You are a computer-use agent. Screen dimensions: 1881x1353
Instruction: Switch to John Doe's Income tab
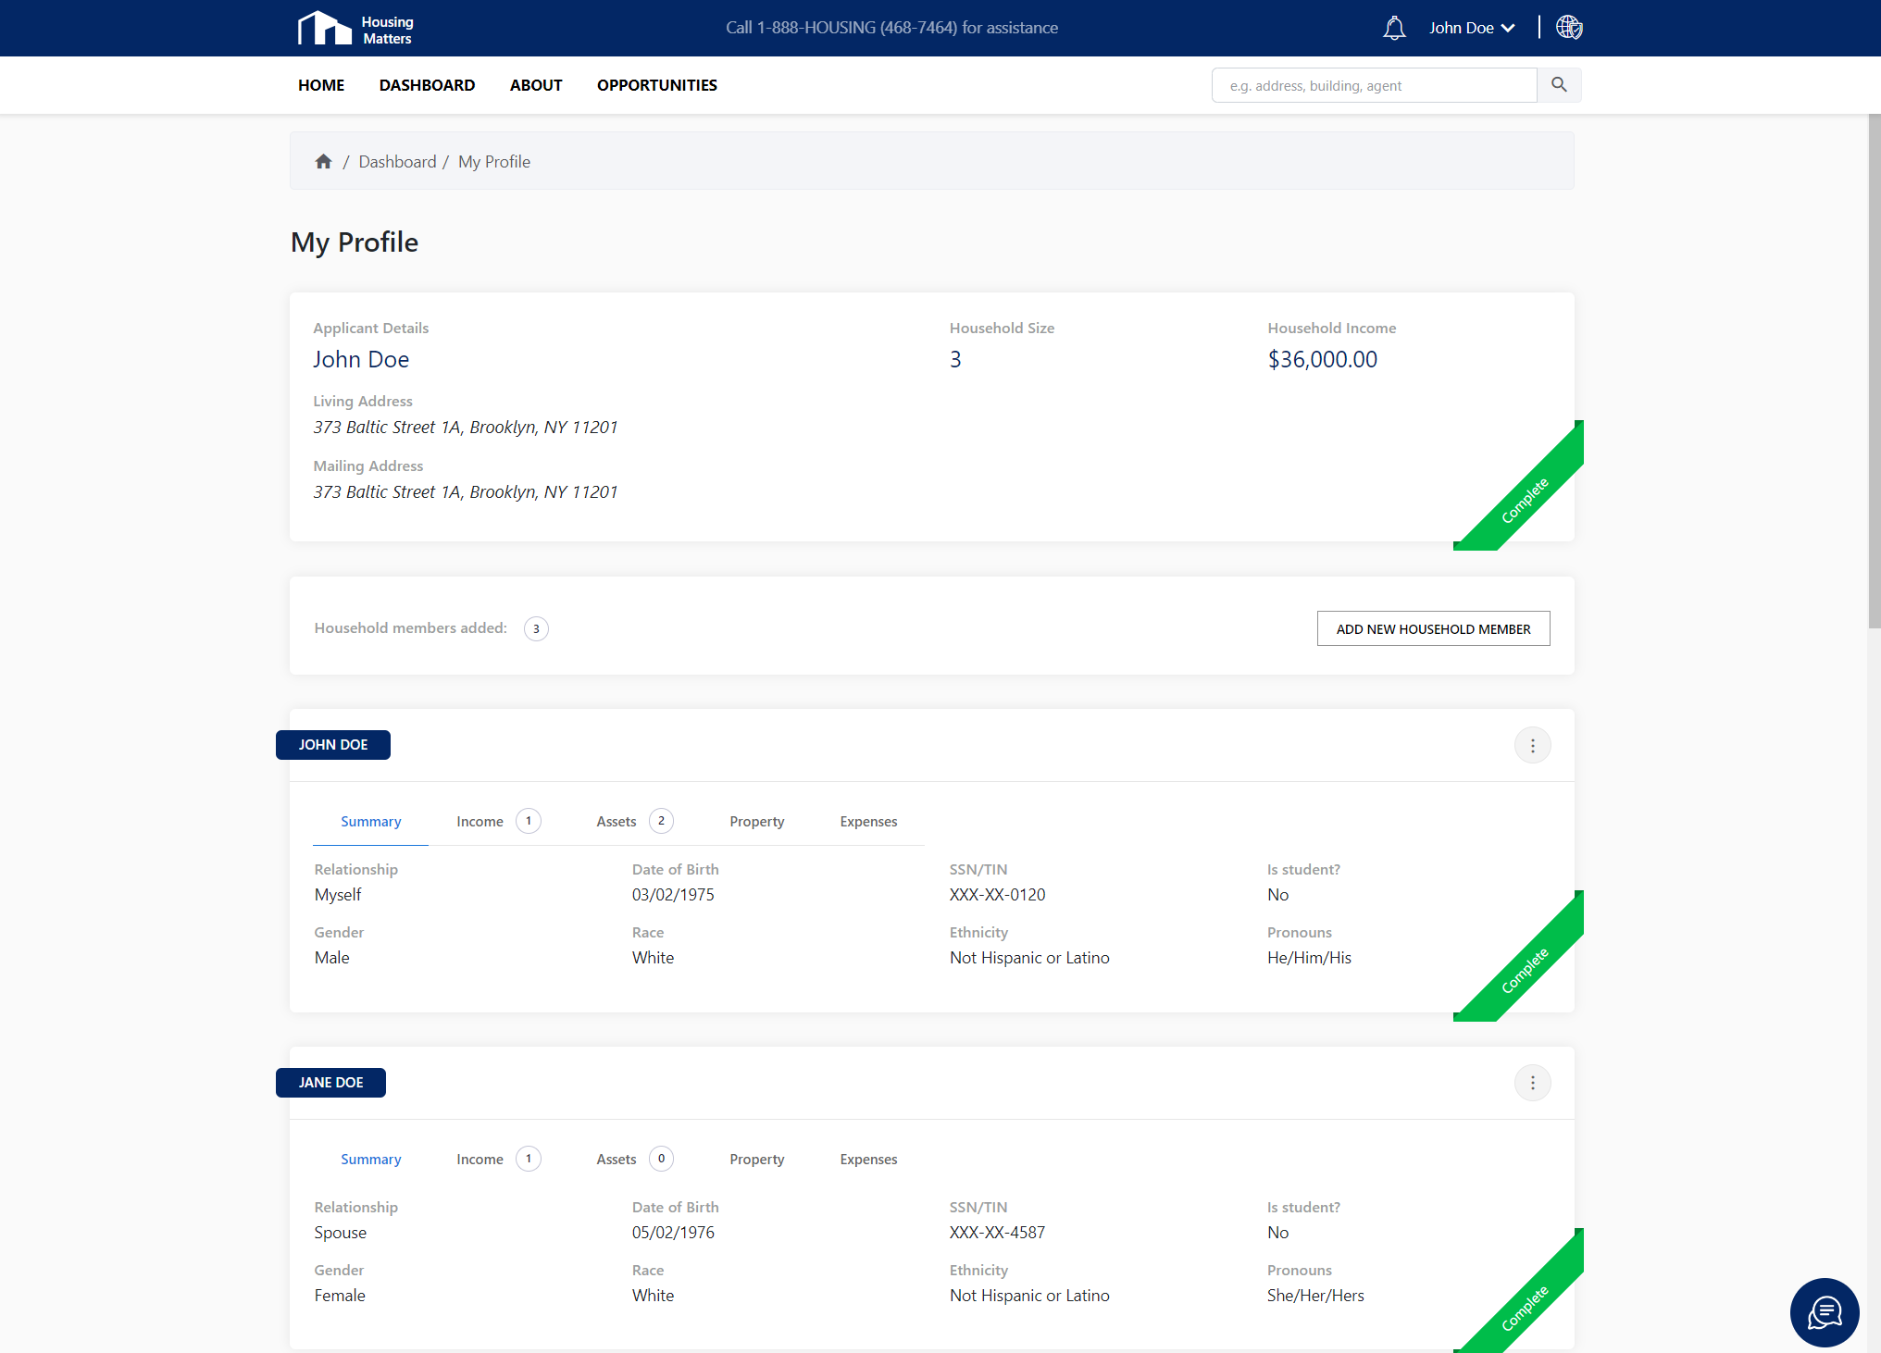(480, 822)
